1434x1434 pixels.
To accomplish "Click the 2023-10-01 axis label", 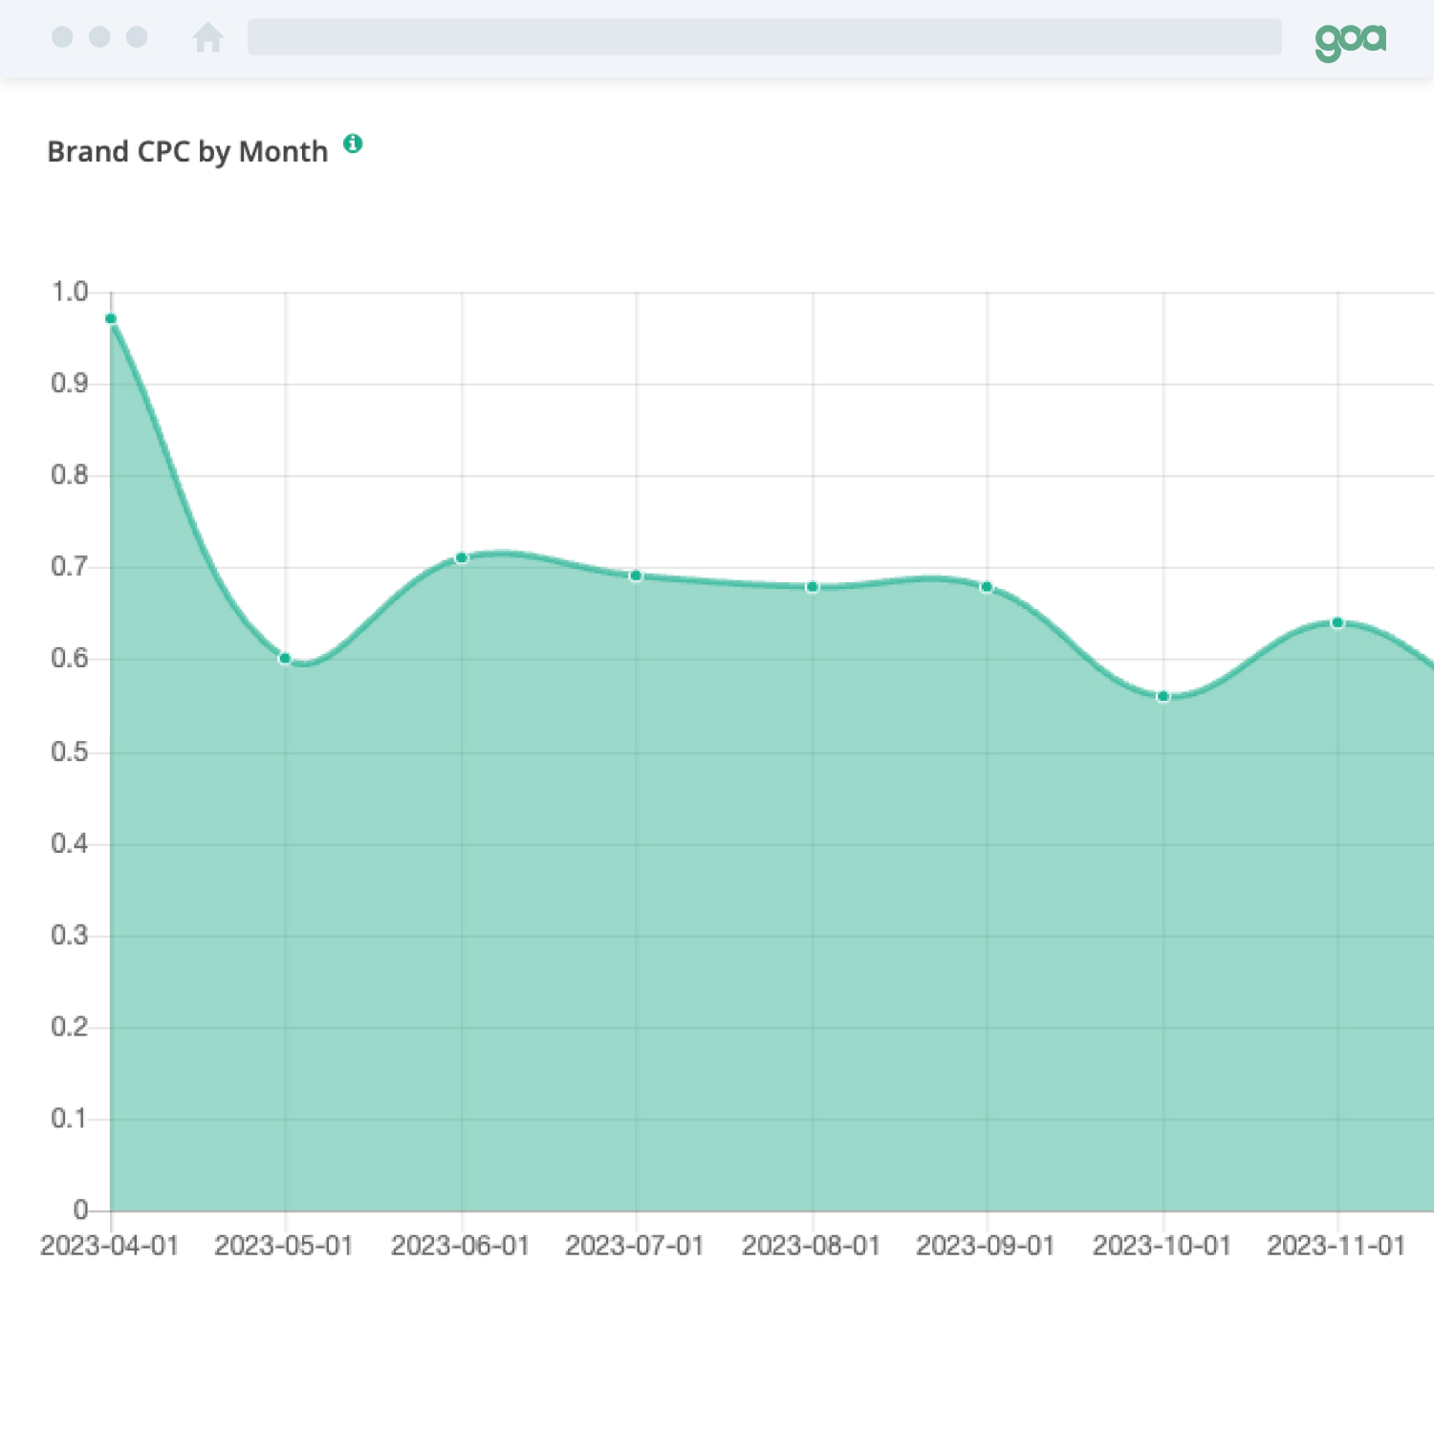I will tap(1162, 1246).
